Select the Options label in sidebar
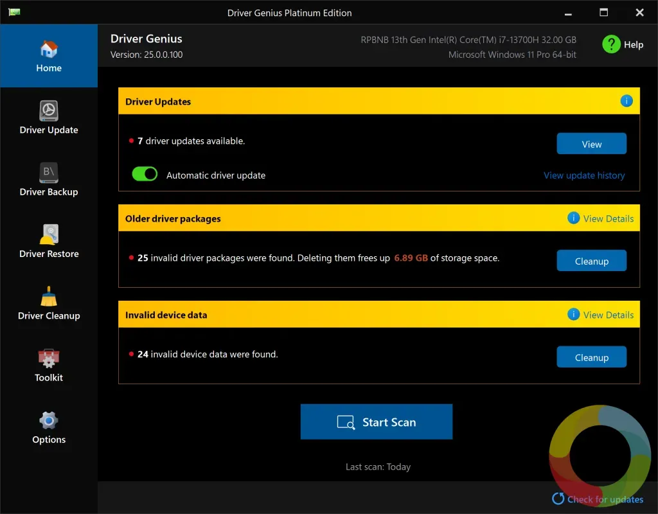This screenshot has height=514, width=658. (49, 439)
